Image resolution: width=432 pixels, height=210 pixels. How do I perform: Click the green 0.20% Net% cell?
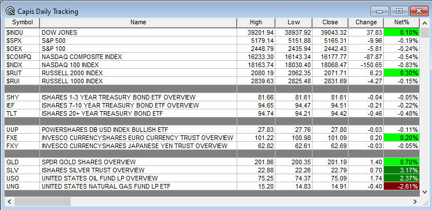[401, 138]
